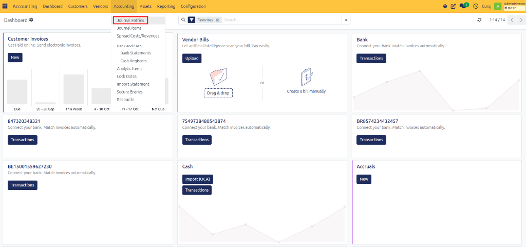
Task: Open the BE15001559627230 journal title
Action: pyautogui.click(x=29, y=166)
